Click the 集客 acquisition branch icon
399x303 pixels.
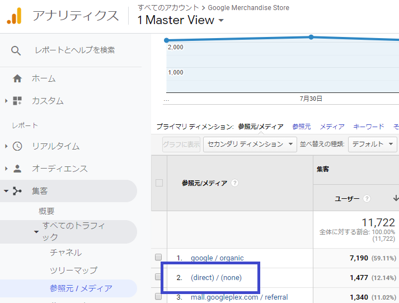[x=17, y=191]
